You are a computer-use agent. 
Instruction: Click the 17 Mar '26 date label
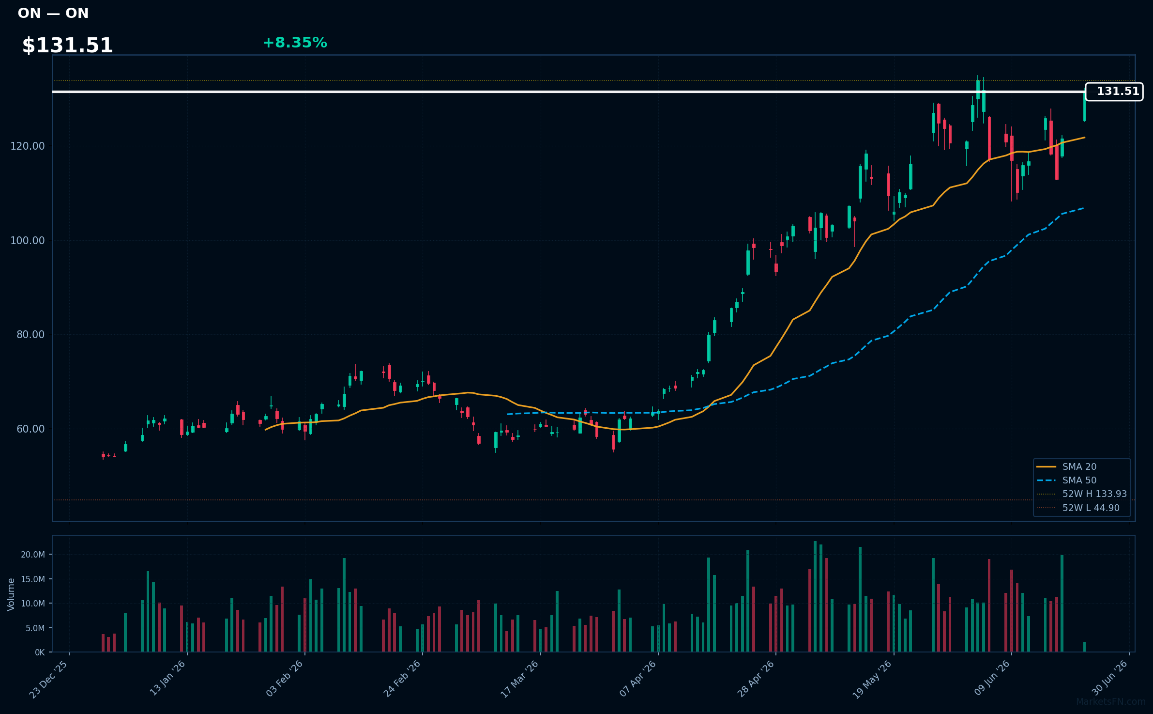(519, 679)
